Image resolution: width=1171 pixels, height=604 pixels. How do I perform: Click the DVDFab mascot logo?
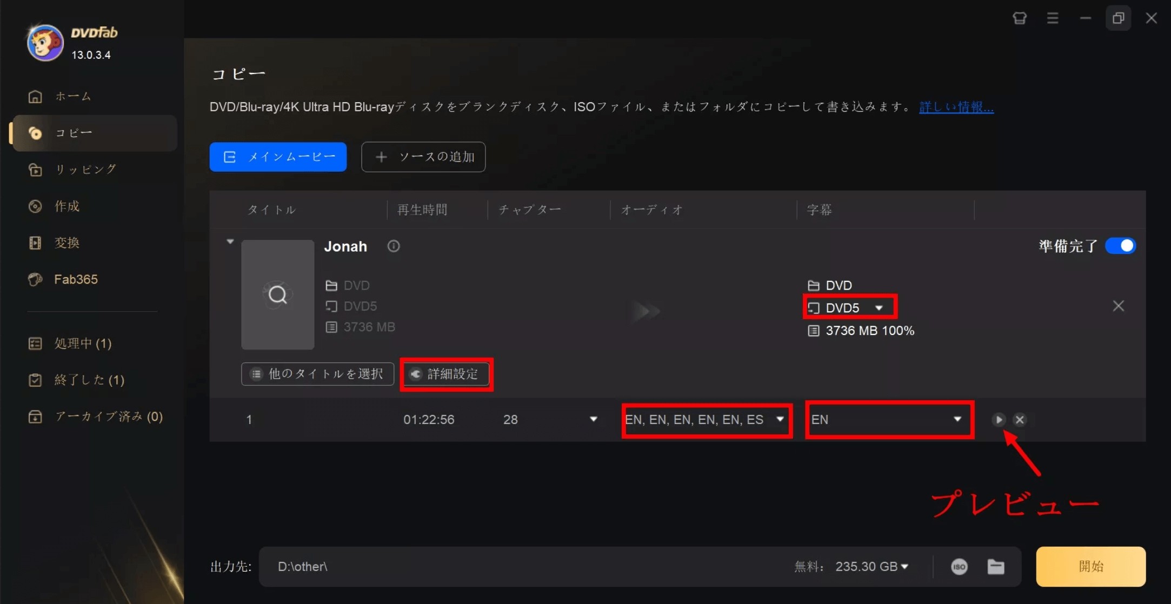pos(45,43)
